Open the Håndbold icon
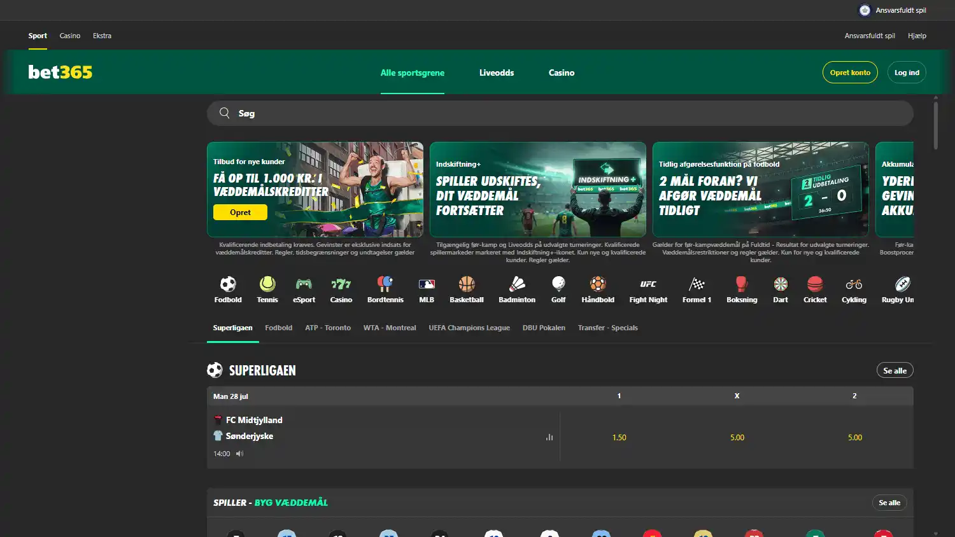This screenshot has height=537, width=955. pyautogui.click(x=598, y=284)
